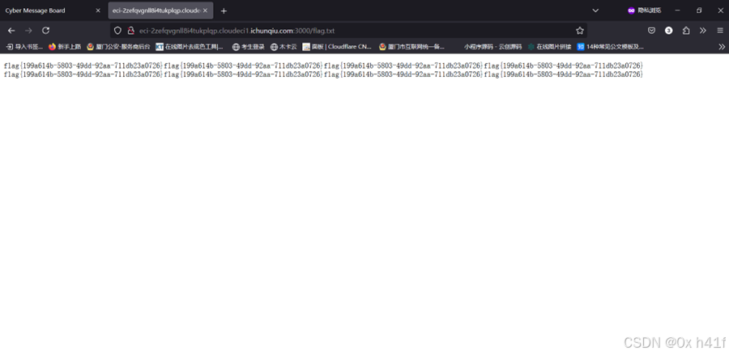The width and height of the screenshot is (729, 355).
Task: Restore down the Firefox window
Action: point(699,11)
